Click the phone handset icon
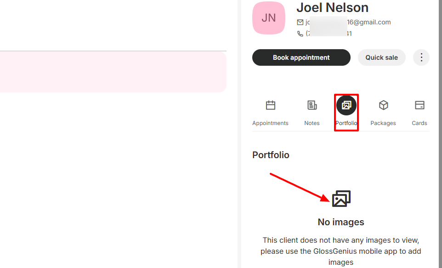The image size is (442, 268). point(300,34)
